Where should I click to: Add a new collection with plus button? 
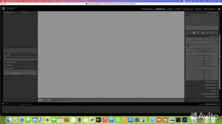[x=35, y=68]
